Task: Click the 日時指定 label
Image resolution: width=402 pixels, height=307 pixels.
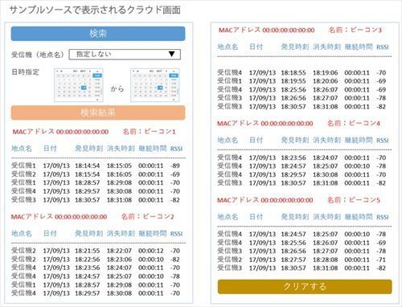Action: [x=25, y=72]
